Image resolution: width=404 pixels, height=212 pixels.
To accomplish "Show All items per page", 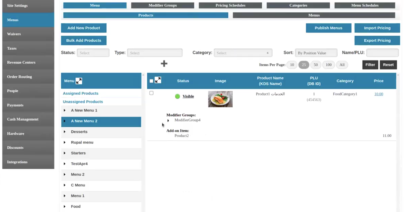I will 342,65.
